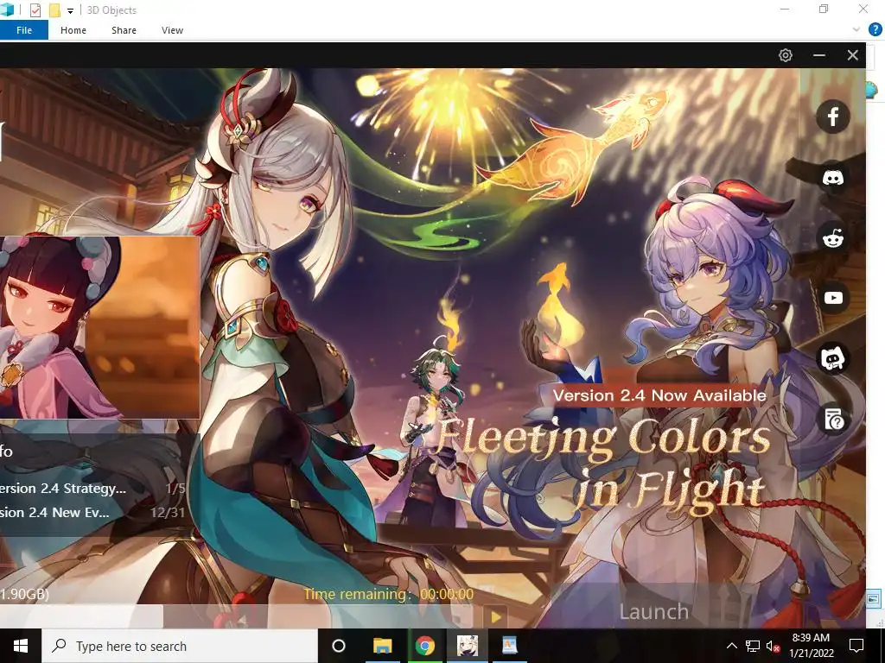The width and height of the screenshot is (885, 663).
Task: Collapse the File Explorer ribbon chevron
Action: [856, 30]
